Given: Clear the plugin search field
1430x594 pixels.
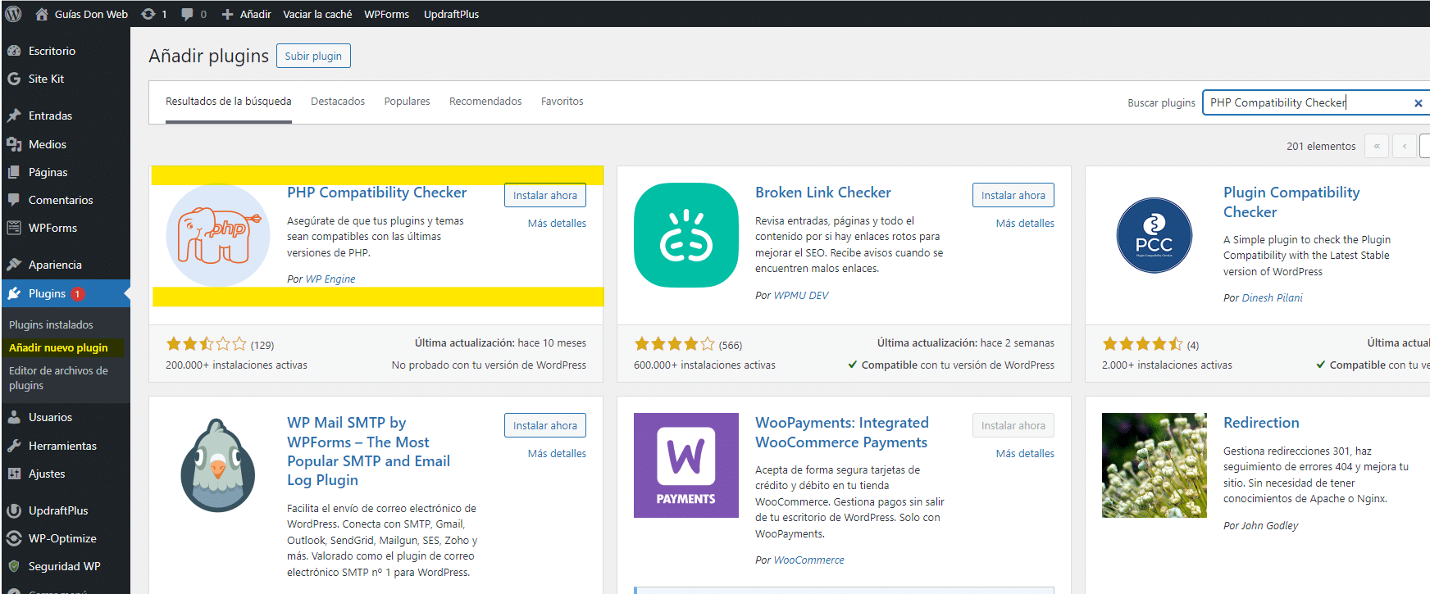Looking at the screenshot, I should pyautogui.click(x=1418, y=103).
